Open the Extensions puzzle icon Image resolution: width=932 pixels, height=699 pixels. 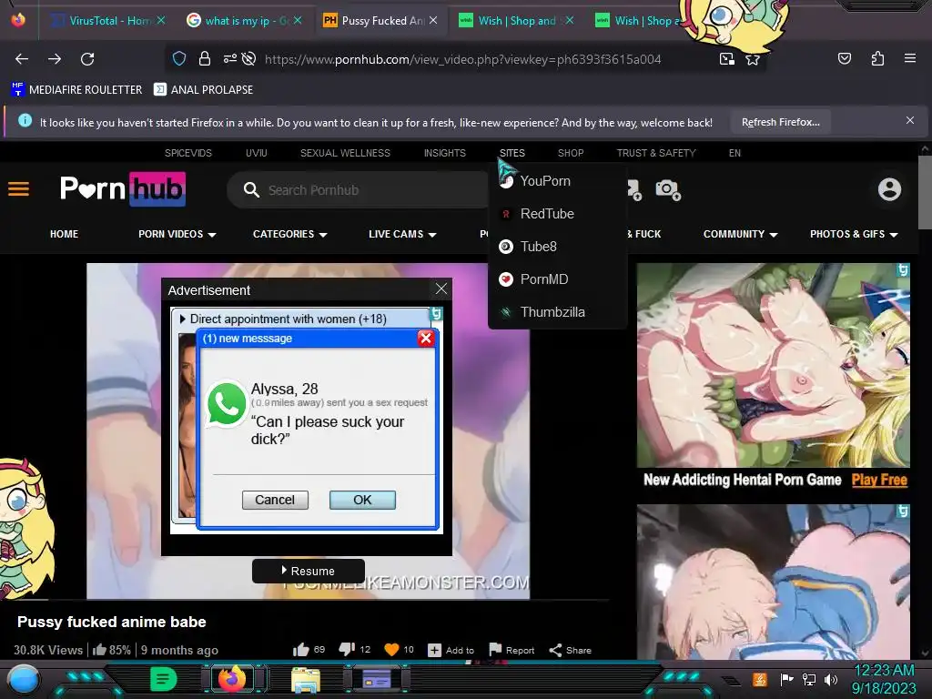tap(877, 58)
